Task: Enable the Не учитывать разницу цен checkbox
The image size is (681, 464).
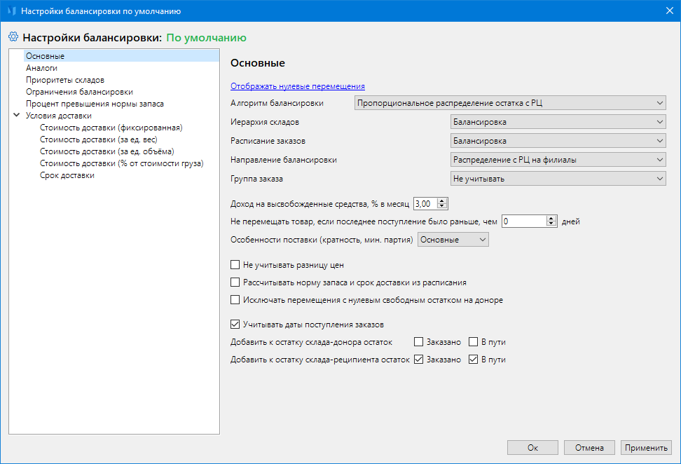Action: click(x=235, y=265)
